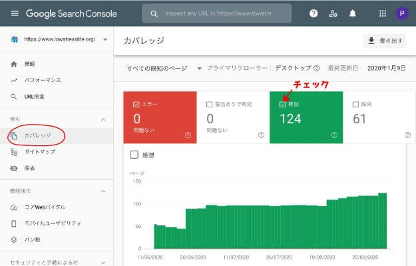Click the tallest green bar at chart end
The width and height of the screenshot is (416, 266).
click(x=382, y=221)
